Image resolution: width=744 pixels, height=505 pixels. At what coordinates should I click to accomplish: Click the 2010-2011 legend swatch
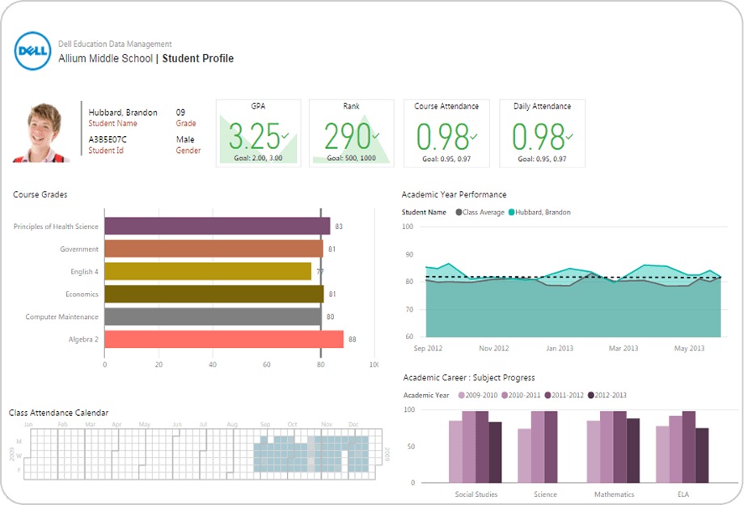[x=505, y=395]
